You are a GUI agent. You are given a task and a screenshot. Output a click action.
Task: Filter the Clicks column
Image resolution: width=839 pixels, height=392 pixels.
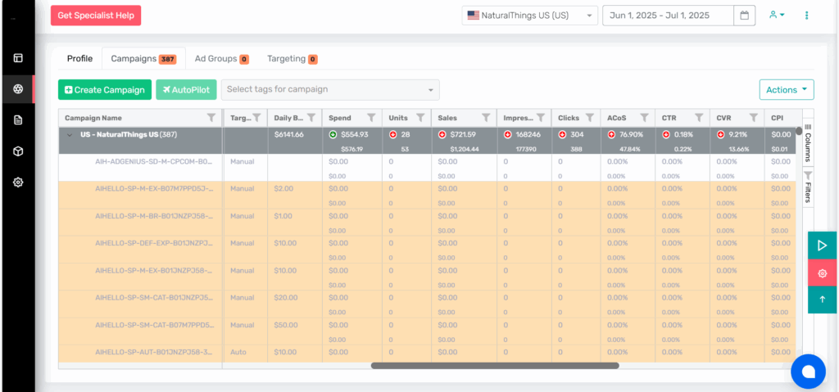(x=590, y=118)
